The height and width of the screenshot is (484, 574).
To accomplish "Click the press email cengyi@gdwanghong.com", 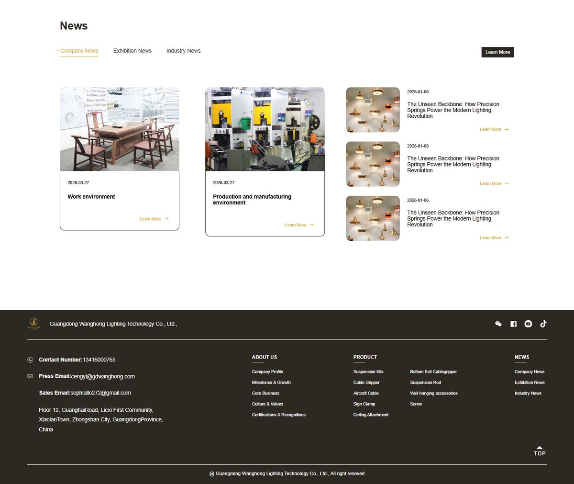I will [x=103, y=377].
